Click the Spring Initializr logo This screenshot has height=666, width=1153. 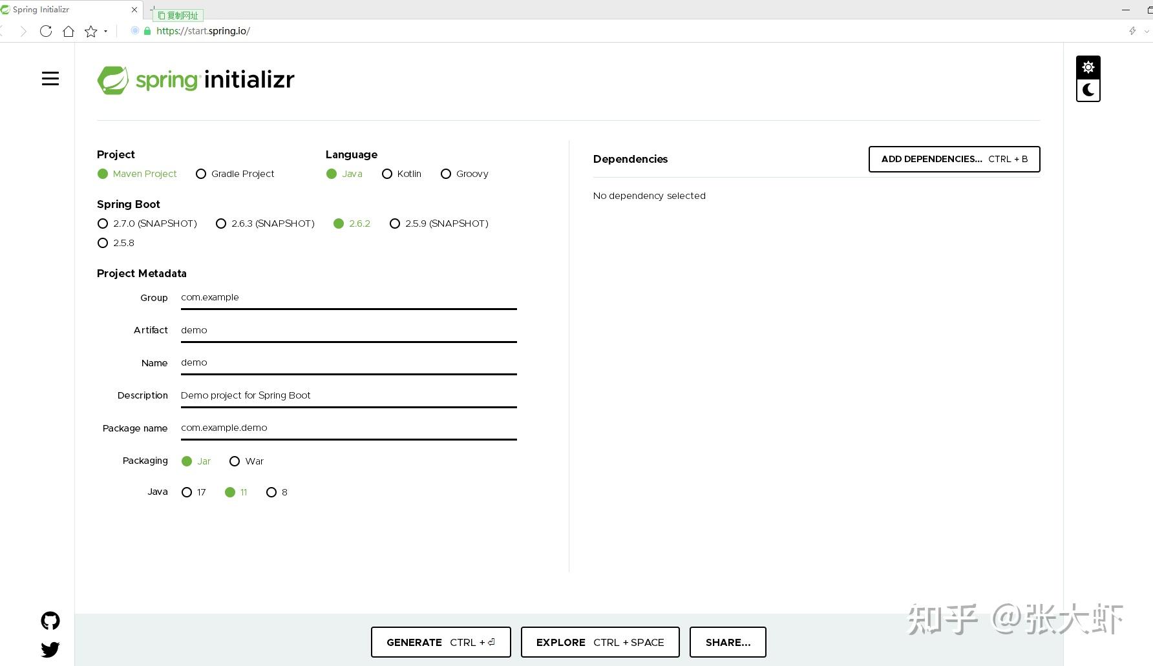click(196, 80)
